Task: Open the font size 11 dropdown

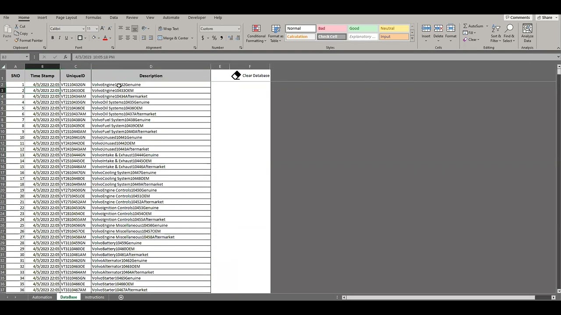Action: click(96, 29)
